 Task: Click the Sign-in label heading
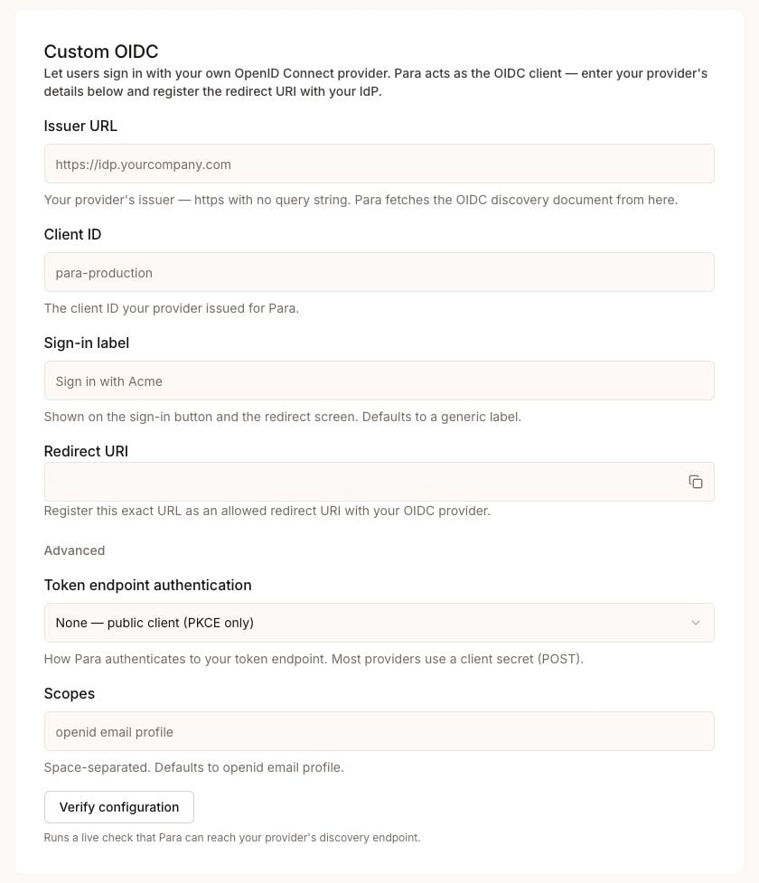(87, 343)
